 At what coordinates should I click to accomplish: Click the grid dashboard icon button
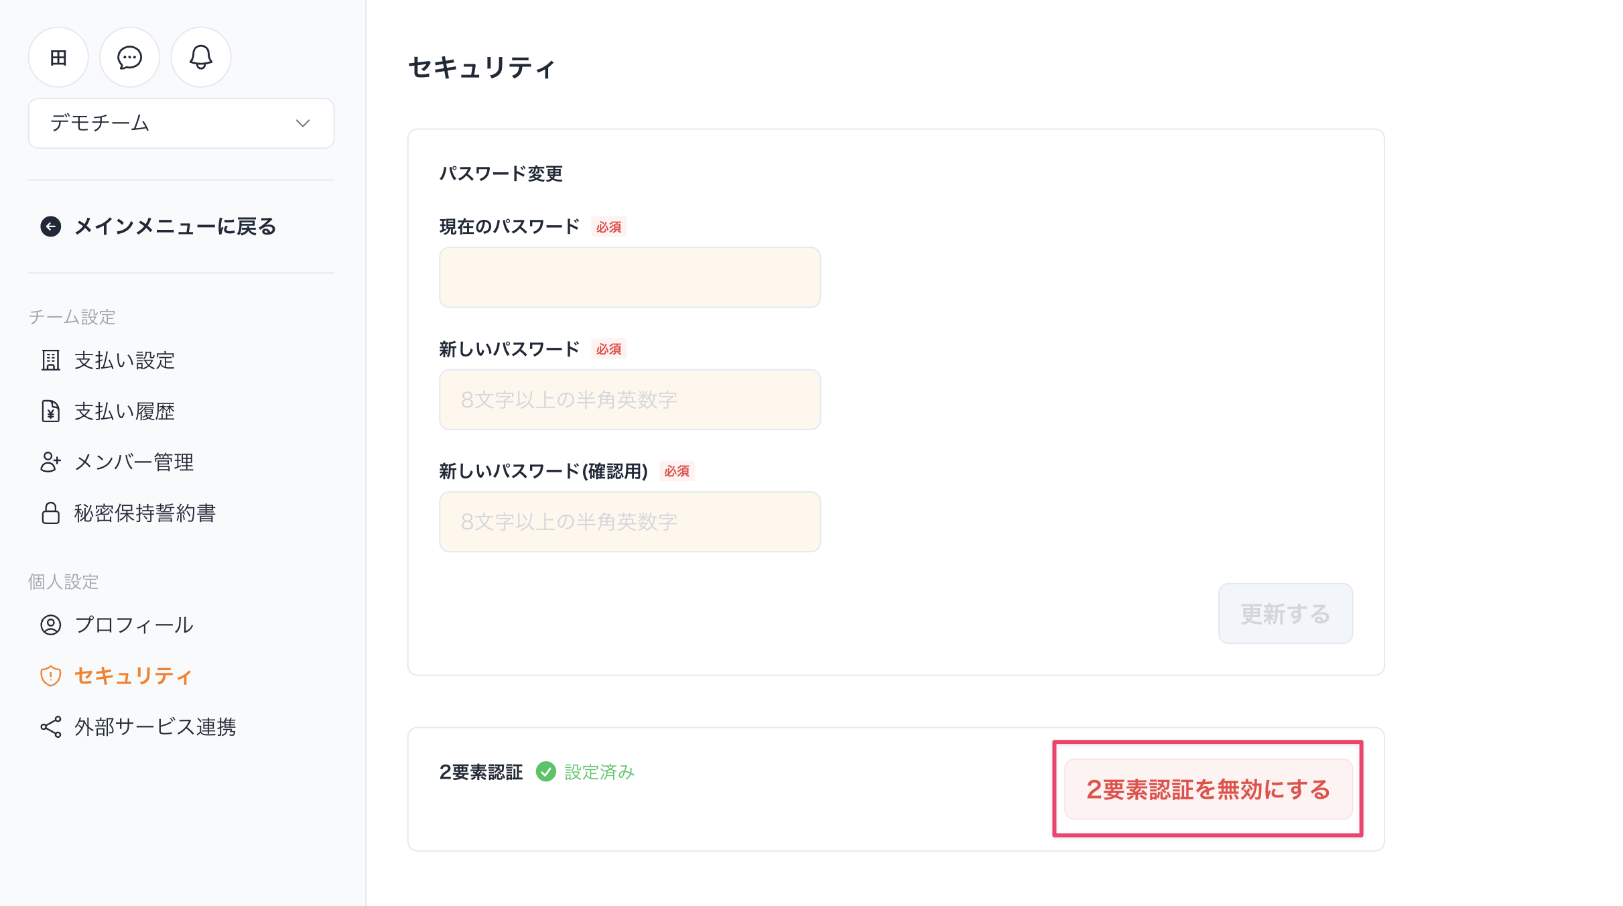pos(58,58)
